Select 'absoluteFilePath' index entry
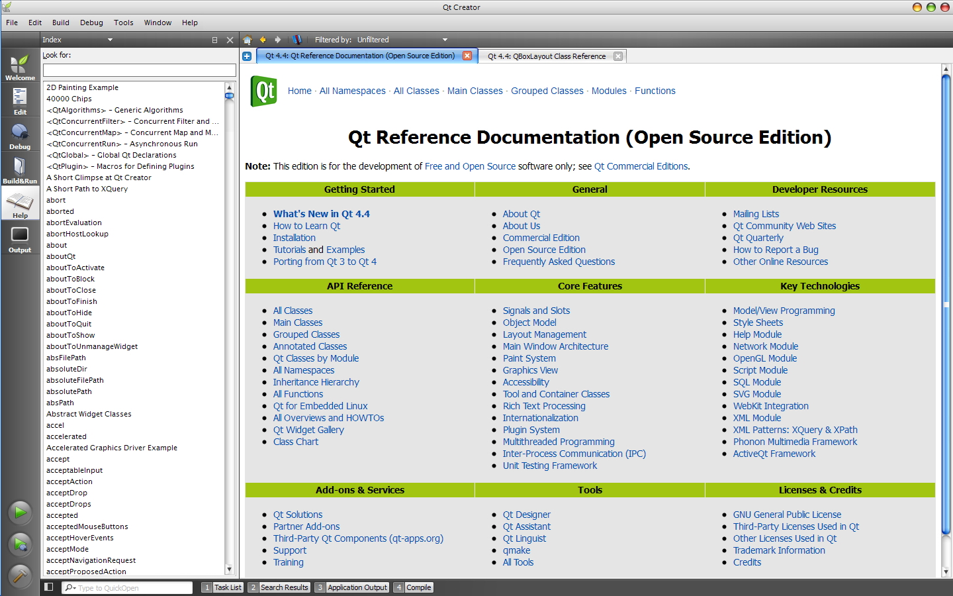Viewport: 953px width, 596px height. tap(75, 380)
